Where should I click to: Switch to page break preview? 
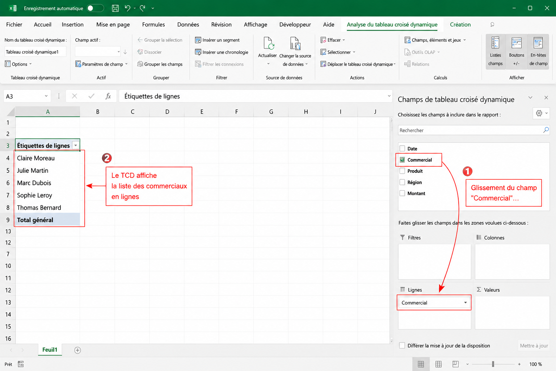(455, 364)
